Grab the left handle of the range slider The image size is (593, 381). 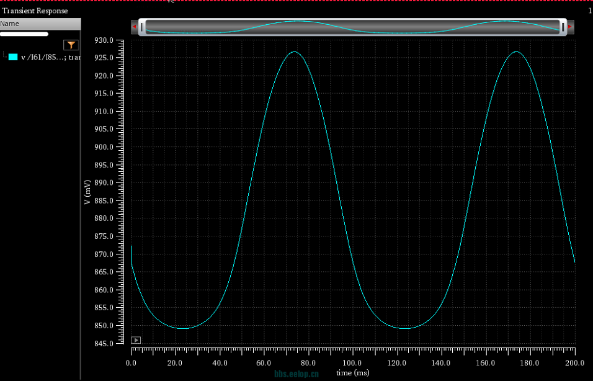142,27
